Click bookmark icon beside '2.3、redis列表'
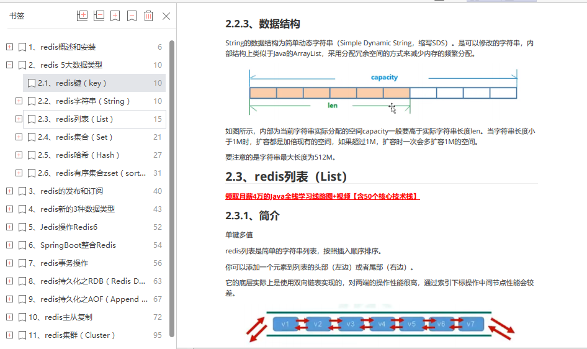This screenshot has width=587, height=349. [32, 119]
